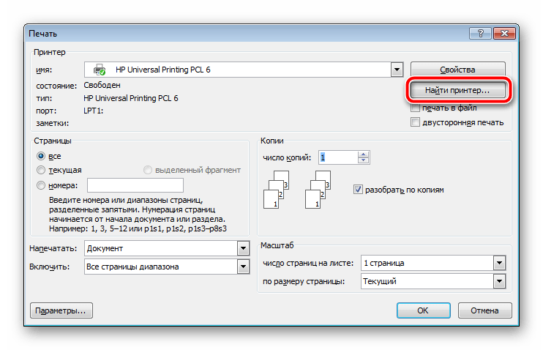Open 'число страниц на листе' dropdown
543x350 pixels.
(x=499, y=263)
